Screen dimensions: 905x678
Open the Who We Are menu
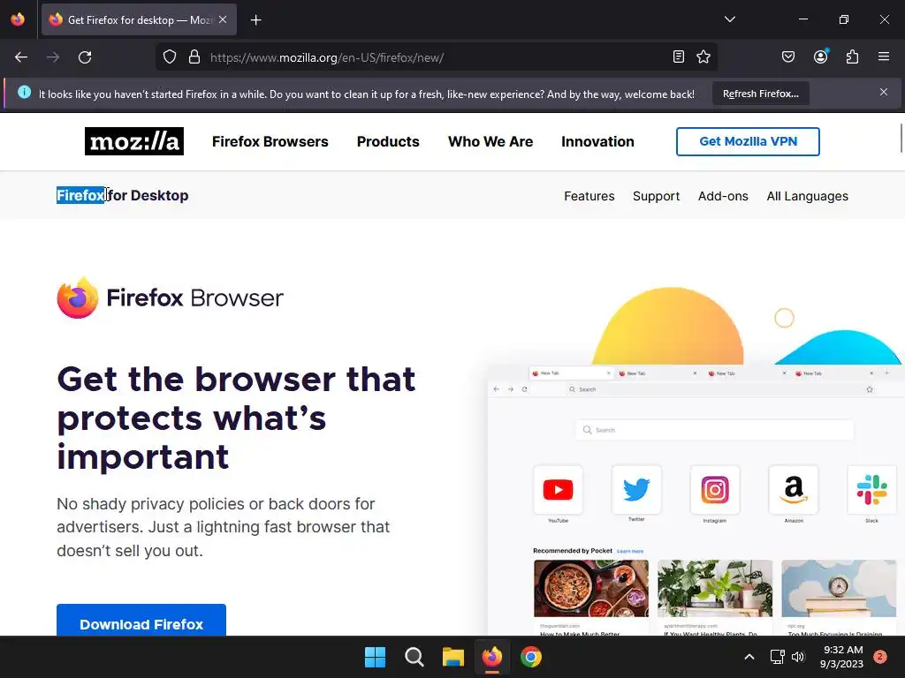tap(491, 142)
